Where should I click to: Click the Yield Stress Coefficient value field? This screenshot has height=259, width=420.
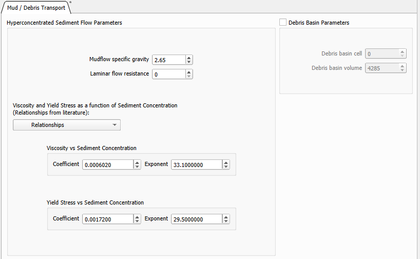click(x=107, y=219)
